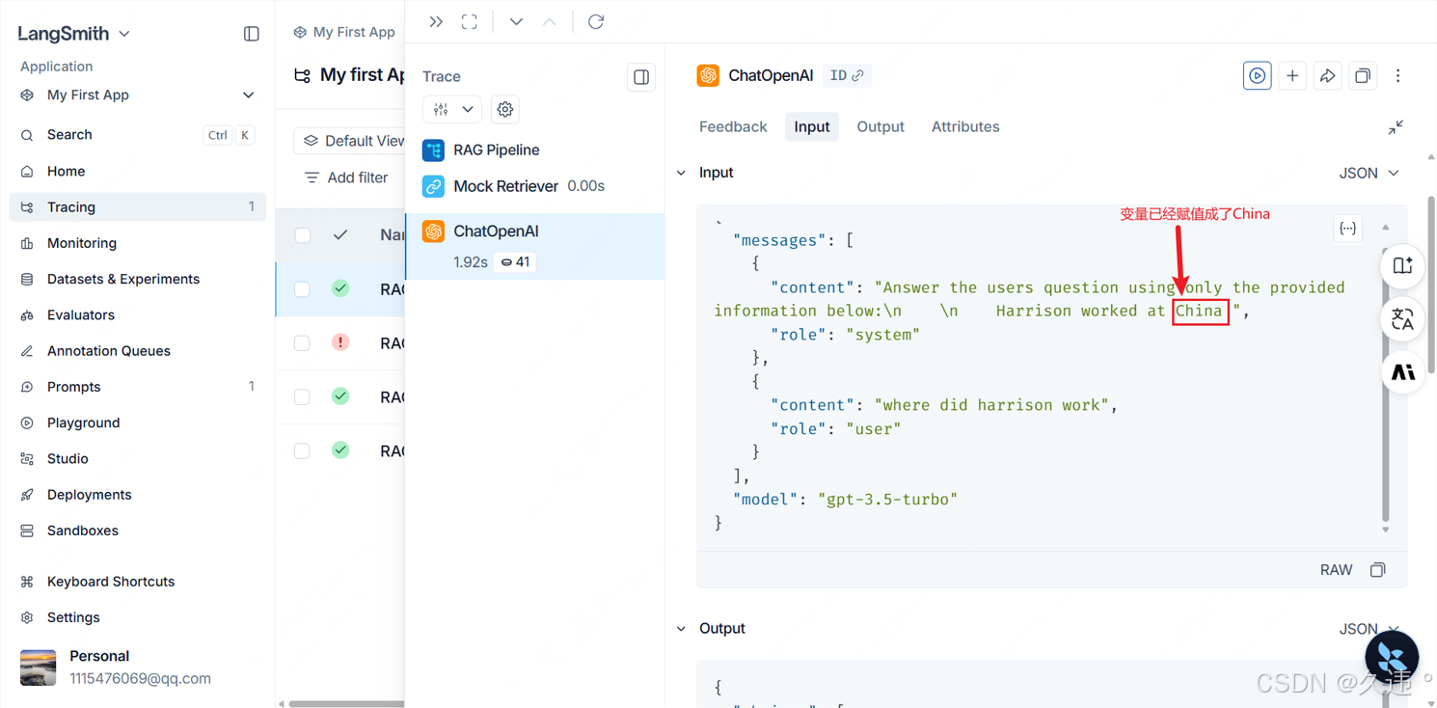Click the Prompts sidebar icon
The width and height of the screenshot is (1437, 708).
27,387
